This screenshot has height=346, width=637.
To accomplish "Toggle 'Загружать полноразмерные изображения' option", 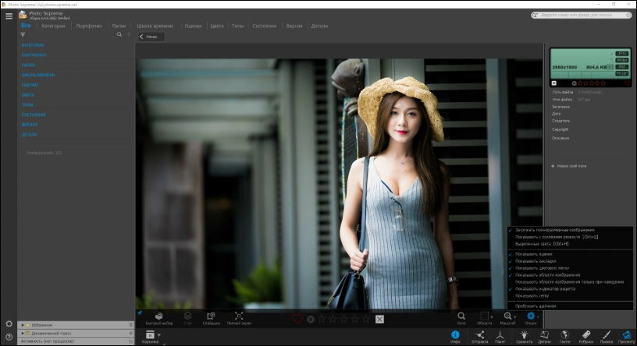I will (x=554, y=230).
